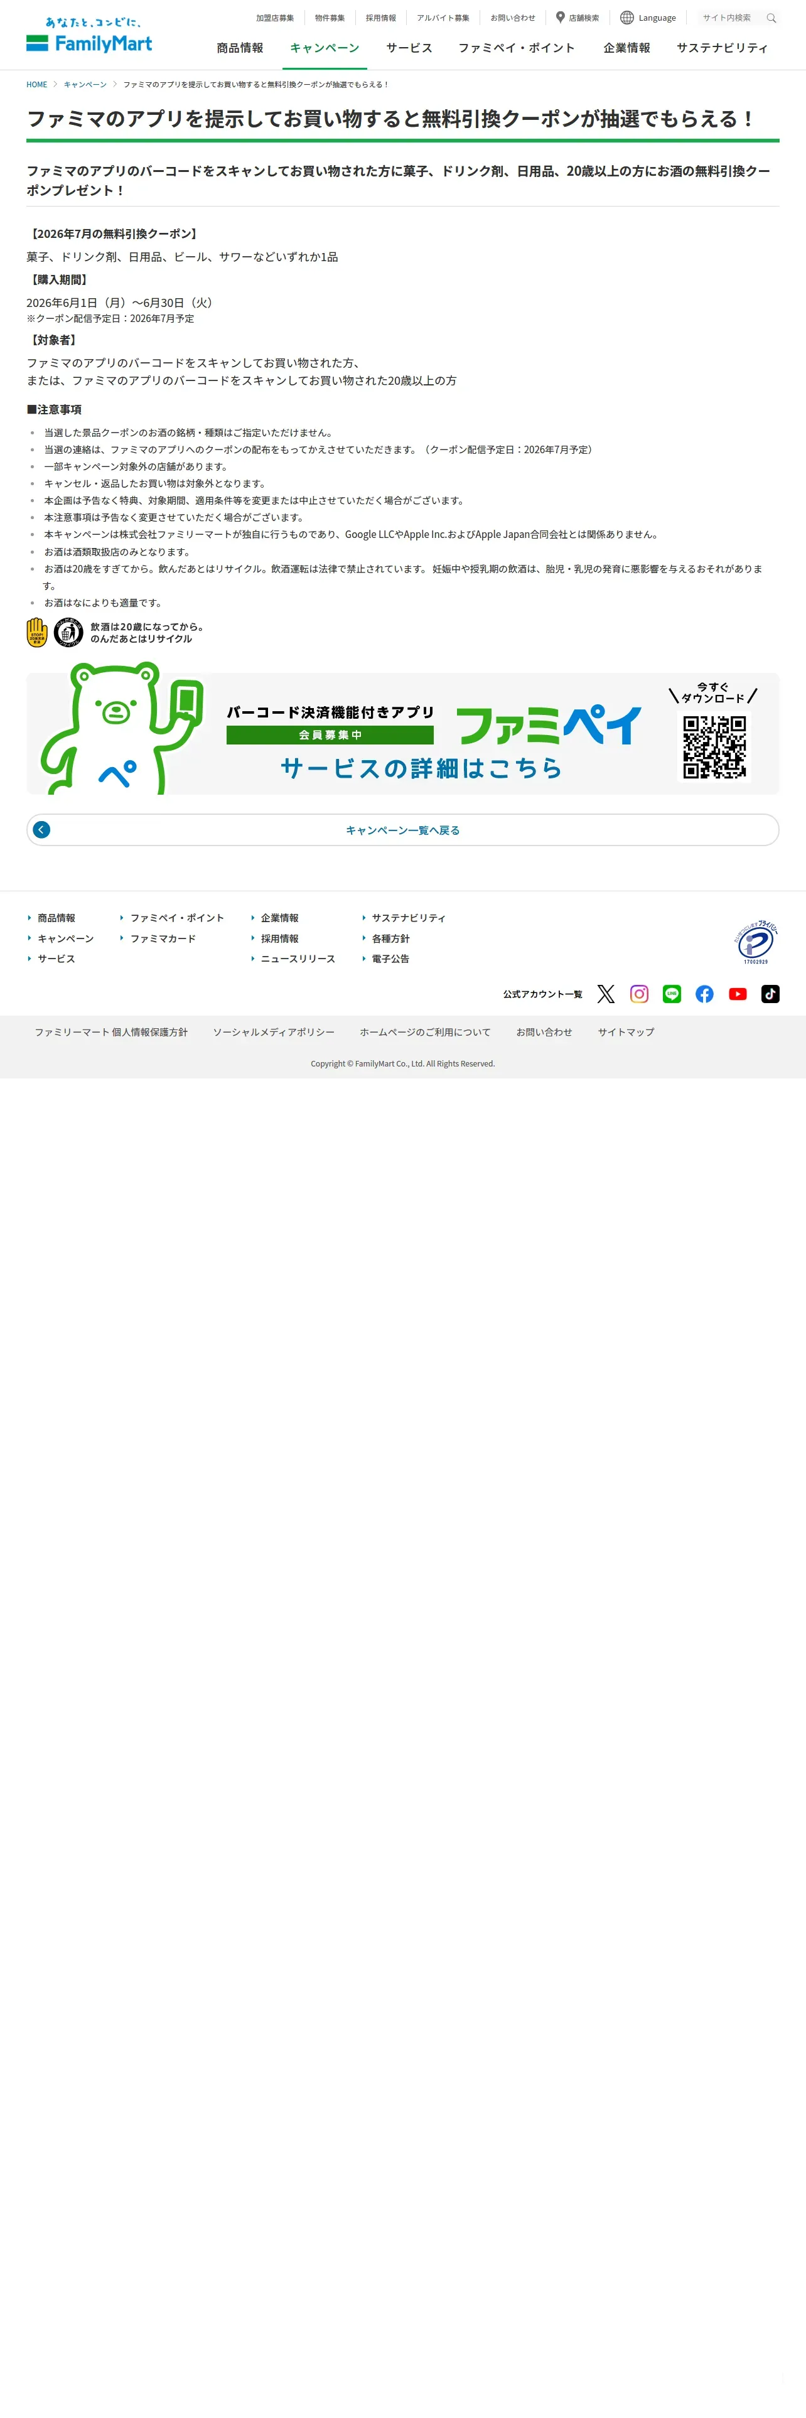Screen dimensions: 806x2418
Task: Open the LINE official account icon
Action: click(x=672, y=994)
